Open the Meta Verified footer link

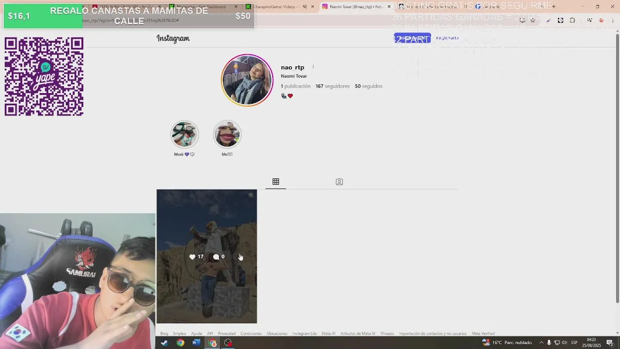483,333
